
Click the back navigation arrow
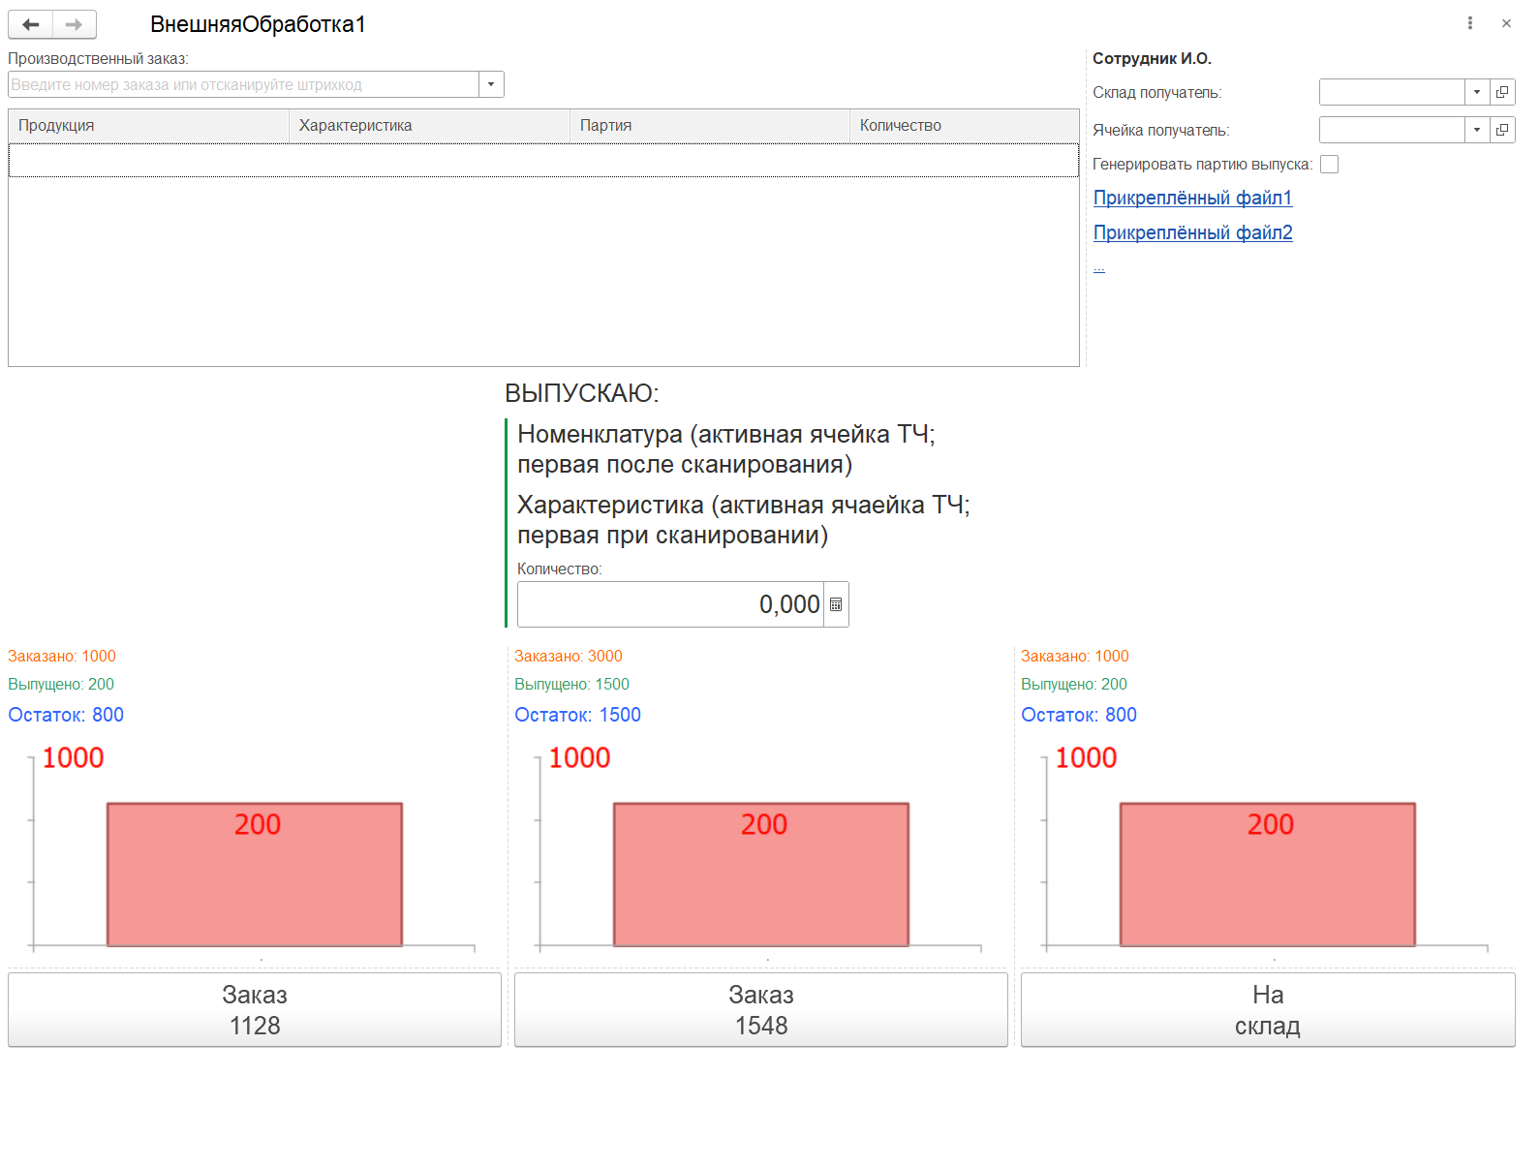(x=30, y=24)
